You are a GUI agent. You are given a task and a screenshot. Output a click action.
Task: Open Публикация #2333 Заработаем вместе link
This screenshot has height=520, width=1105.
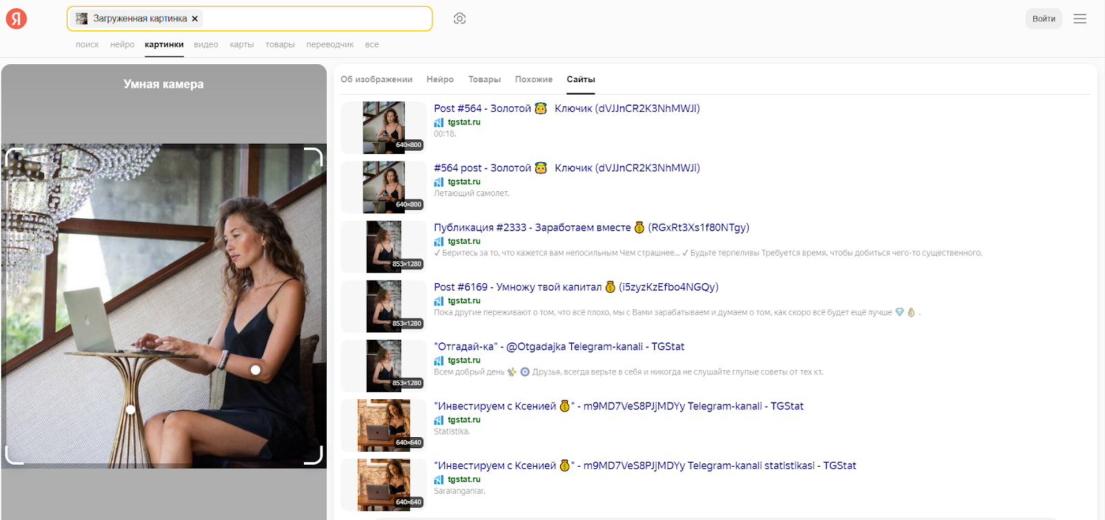[x=591, y=227]
